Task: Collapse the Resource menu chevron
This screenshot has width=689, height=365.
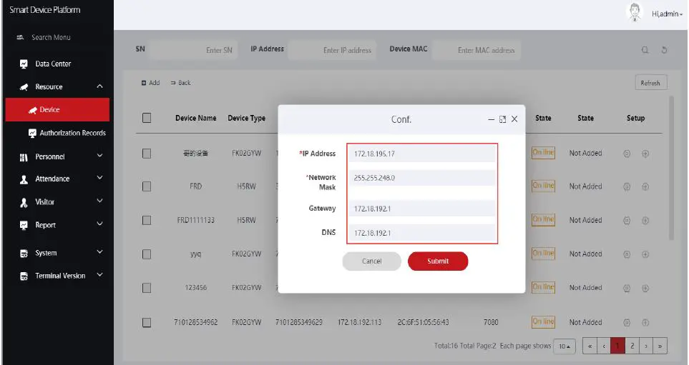Action: click(99, 86)
